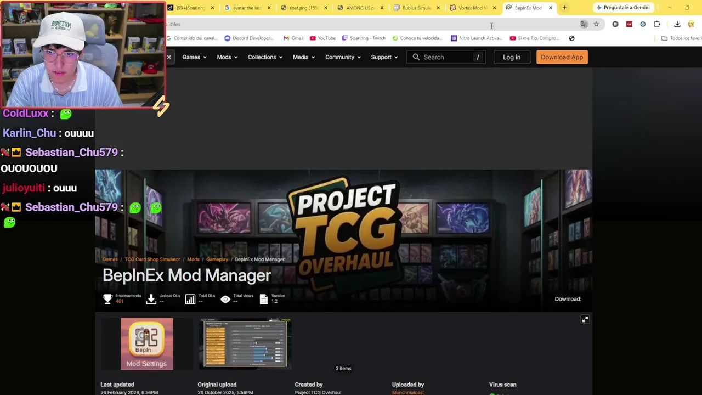Open the Soarinng - Twitch bookmark
The image size is (702, 395).
(x=364, y=38)
